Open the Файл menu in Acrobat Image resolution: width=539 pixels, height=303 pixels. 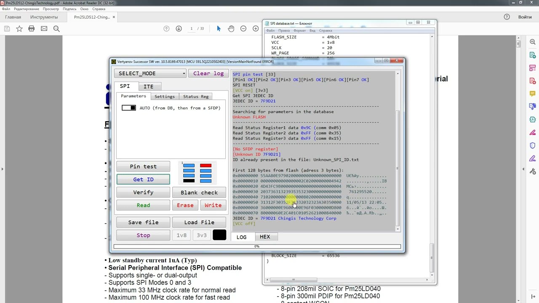tap(6, 9)
